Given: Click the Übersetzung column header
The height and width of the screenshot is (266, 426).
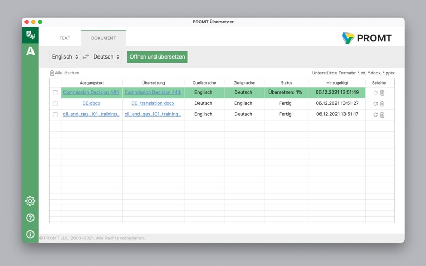Looking at the screenshot, I should tap(153, 83).
